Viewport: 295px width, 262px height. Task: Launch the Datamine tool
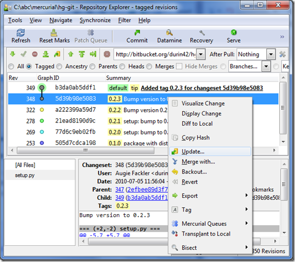169,36
